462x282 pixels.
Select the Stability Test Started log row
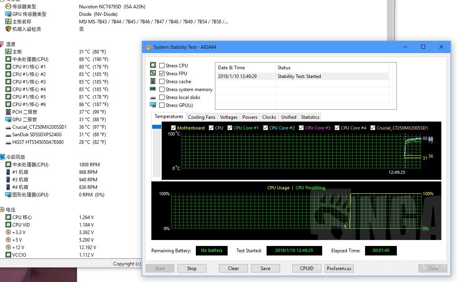[x=302, y=76]
